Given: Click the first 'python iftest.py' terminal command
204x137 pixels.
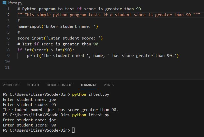Looking at the screenshot, I should 91,94.
